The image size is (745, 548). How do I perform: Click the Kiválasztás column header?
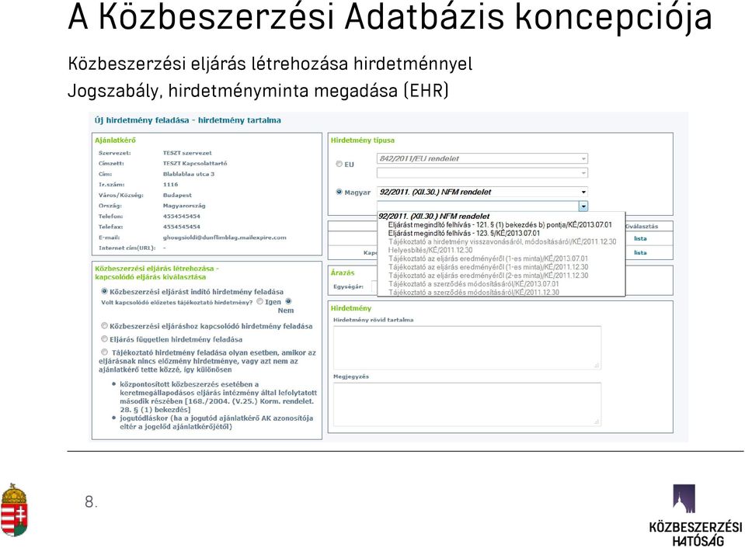[642, 227]
